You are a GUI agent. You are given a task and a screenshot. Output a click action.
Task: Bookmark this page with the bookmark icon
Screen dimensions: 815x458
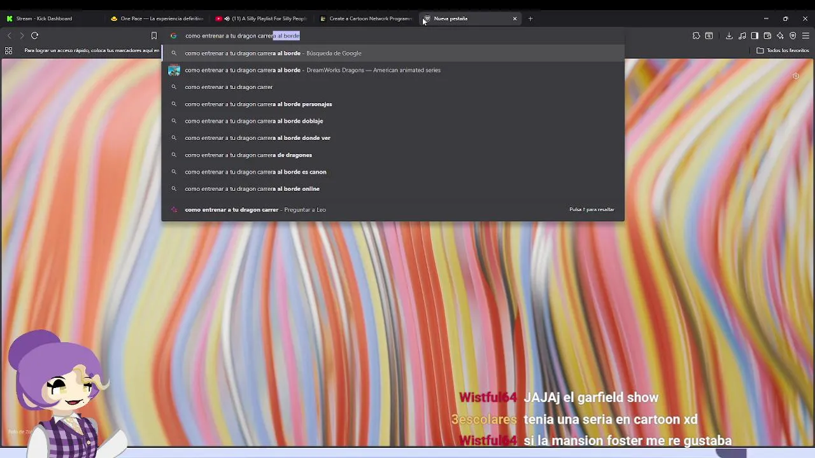tap(153, 36)
